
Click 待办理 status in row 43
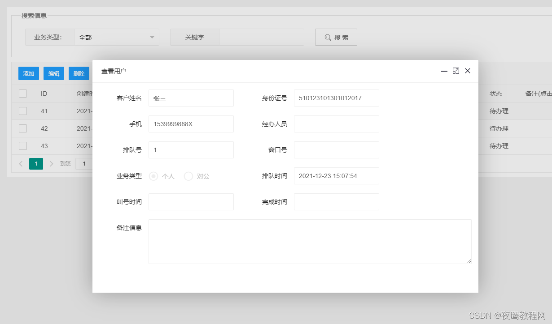click(499, 146)
